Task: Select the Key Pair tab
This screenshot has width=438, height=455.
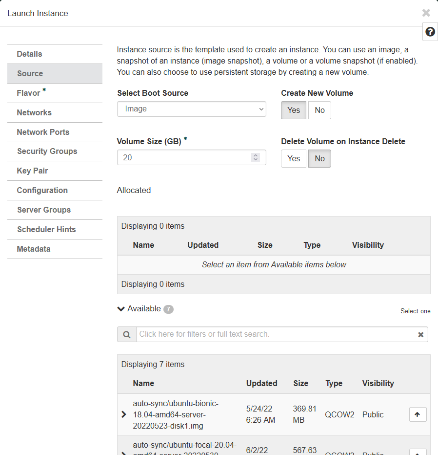Action: [x=32, y=171]
